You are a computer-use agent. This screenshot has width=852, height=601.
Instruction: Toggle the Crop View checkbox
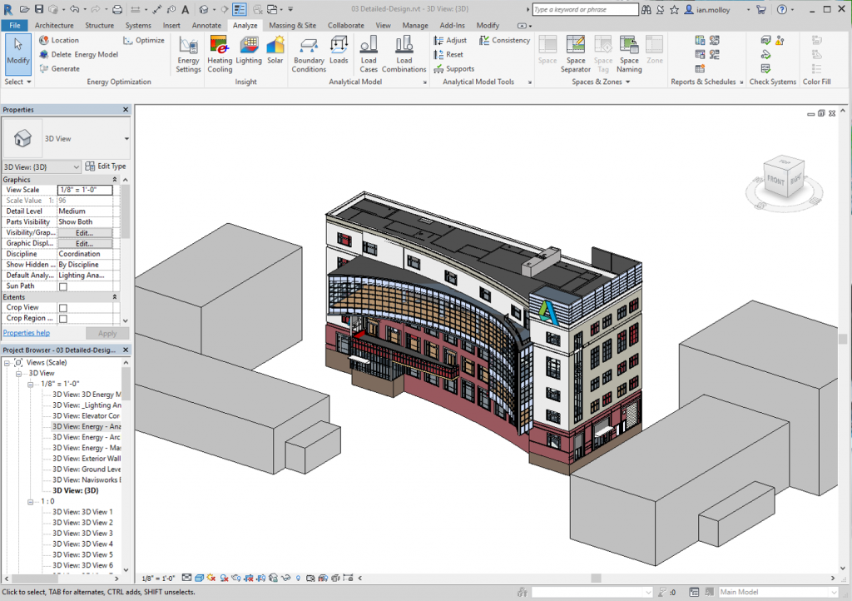[x=62, y=308]
